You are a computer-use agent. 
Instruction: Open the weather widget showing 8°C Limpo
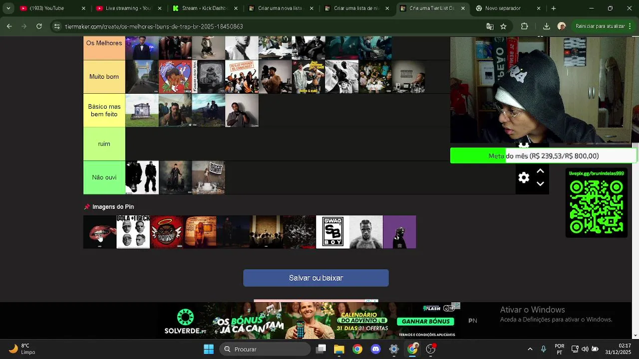click(22, 349)
